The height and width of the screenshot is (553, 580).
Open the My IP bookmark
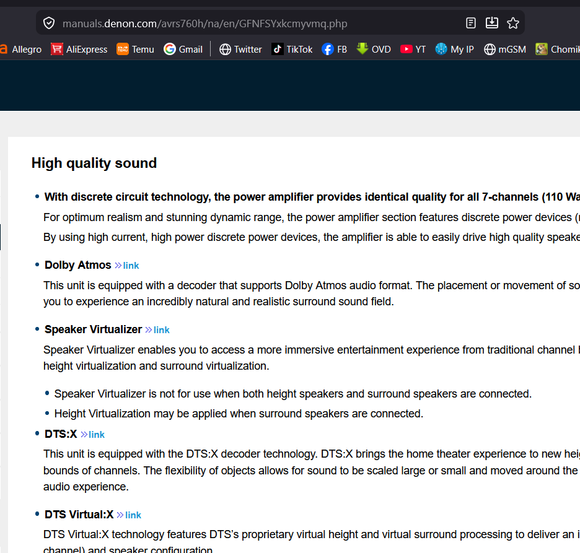pos(454,50)
